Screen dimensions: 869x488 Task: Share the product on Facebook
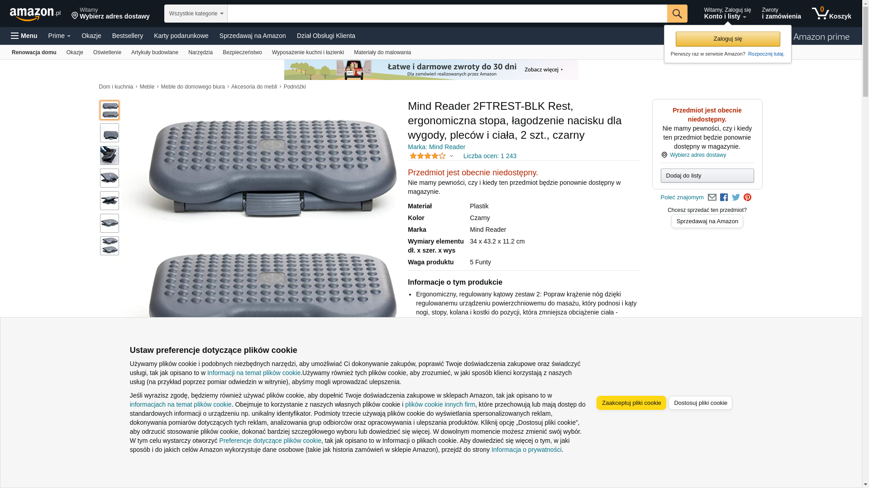(724, 197)
